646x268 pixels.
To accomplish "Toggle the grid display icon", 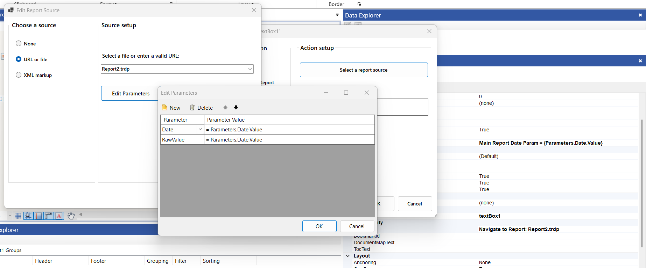I will click(x=18, y=216).
